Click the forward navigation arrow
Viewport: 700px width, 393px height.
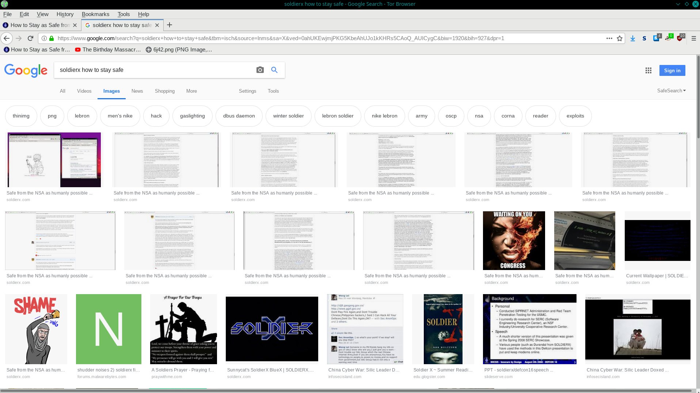click(x=19, y=38)
